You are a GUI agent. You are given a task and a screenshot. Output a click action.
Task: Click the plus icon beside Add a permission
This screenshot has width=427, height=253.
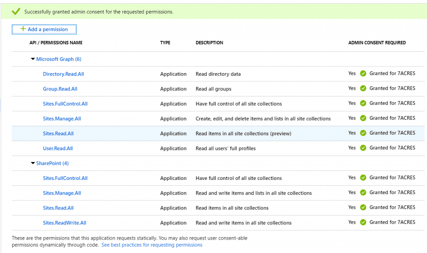click(x=23, y=29)
